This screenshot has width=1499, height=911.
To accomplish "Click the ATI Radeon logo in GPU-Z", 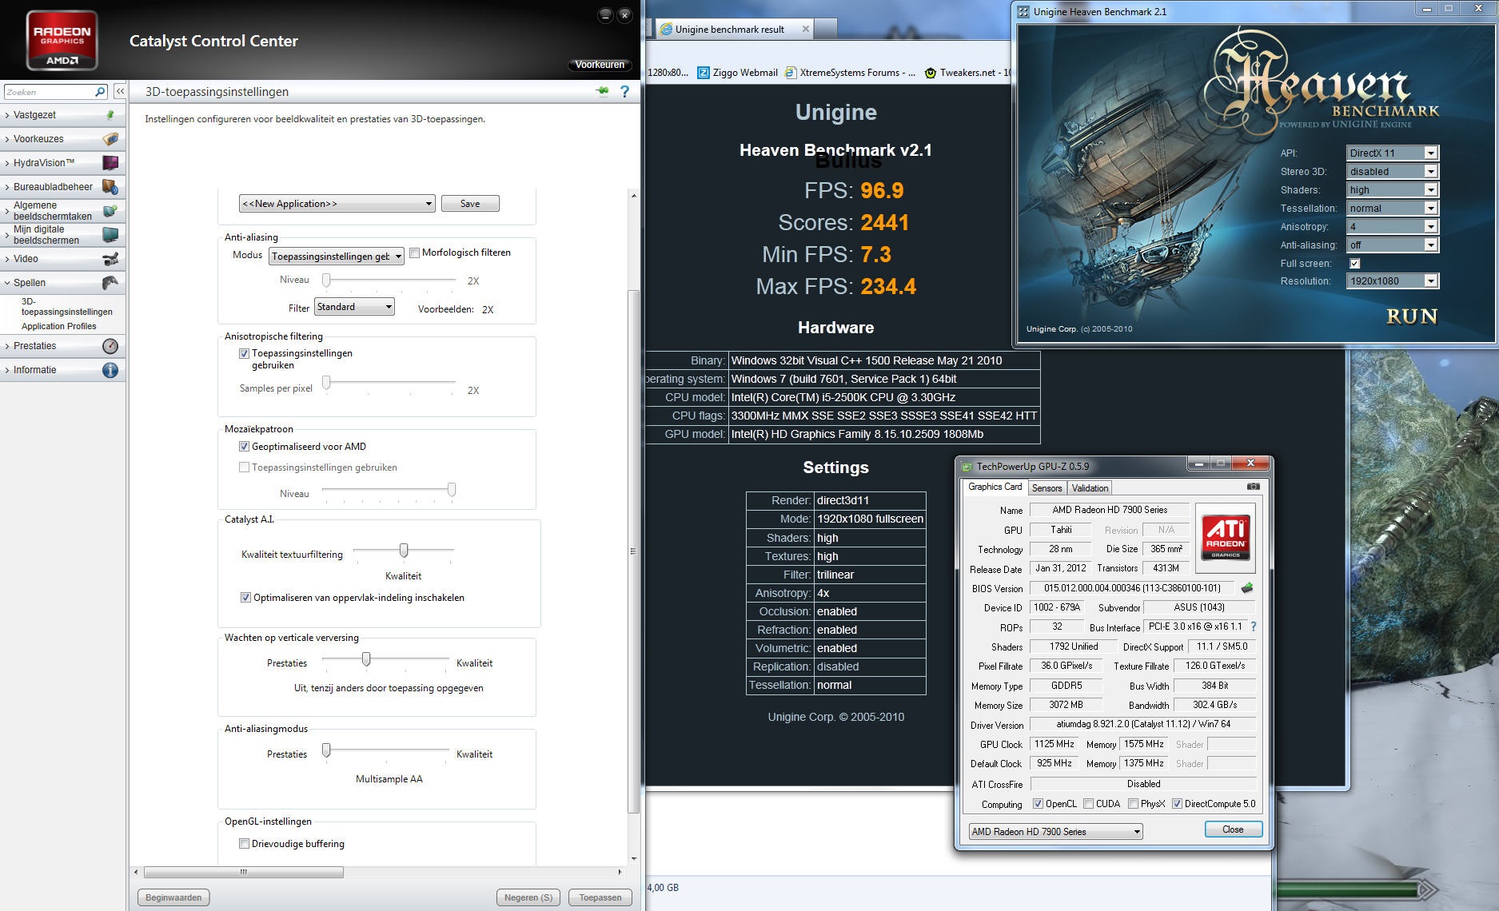I will click(x=1225, y=537).
